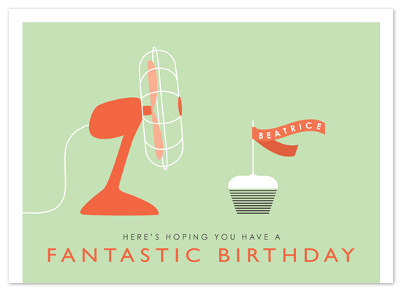Click the word FANTASTIC
The height and width of the screenshot is (292, 402).
[x=124, y=255]
